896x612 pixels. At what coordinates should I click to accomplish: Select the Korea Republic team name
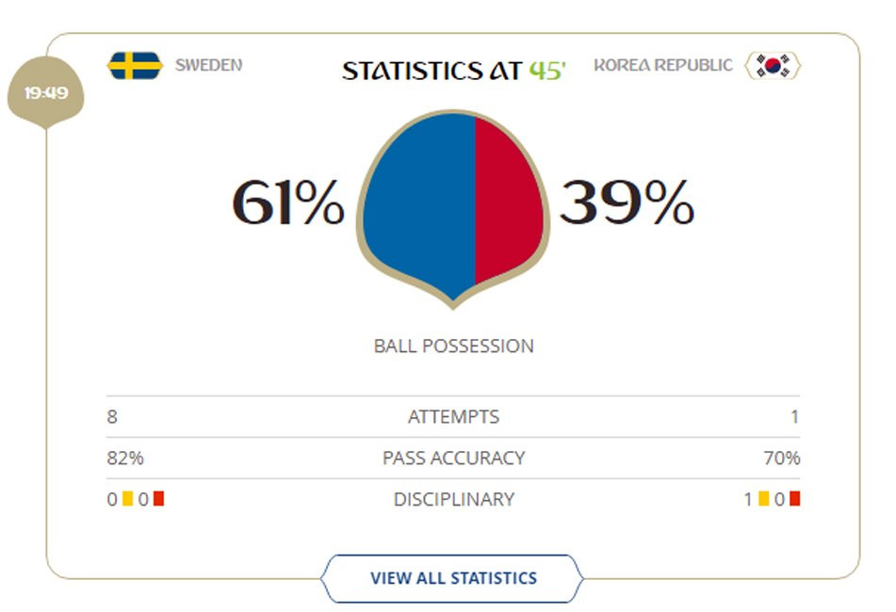coord(662,66)
